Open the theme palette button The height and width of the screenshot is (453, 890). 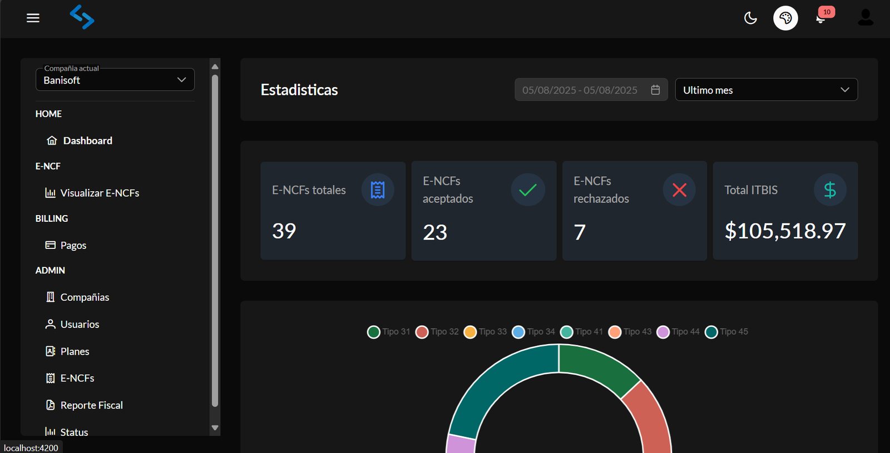(x=785, y=18)
